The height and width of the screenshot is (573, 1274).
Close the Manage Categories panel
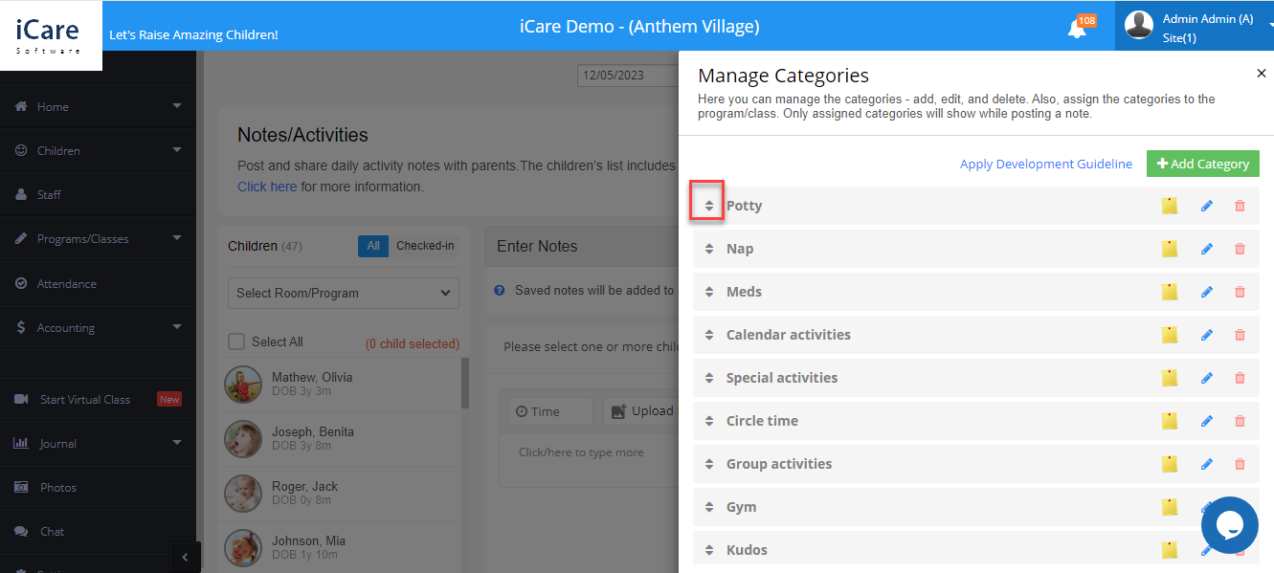(x=1262, y=74)
